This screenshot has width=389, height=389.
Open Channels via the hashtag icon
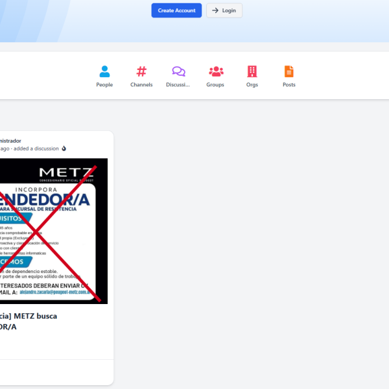[141, 71]
